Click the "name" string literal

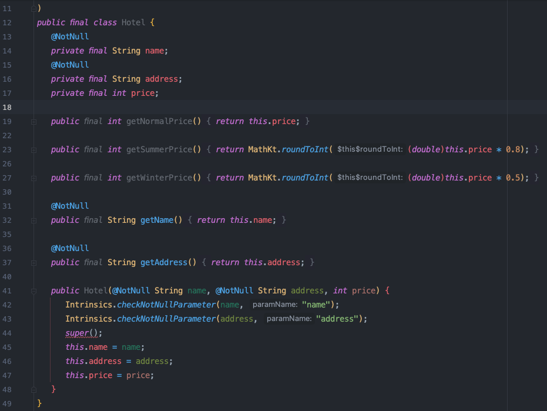(316, 305)
